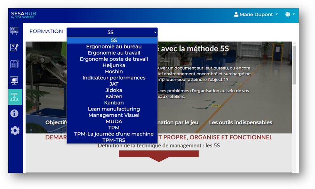Screen dimensions: 315x189
Task: Select the highlighted organization chart sidebar icon
Action: click(x=15, y=97)
